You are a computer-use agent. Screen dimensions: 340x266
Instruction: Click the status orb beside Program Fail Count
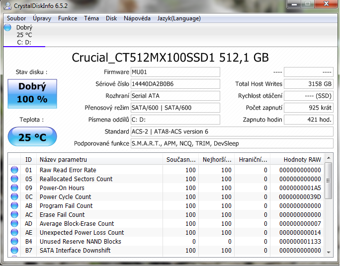(14, 206)
